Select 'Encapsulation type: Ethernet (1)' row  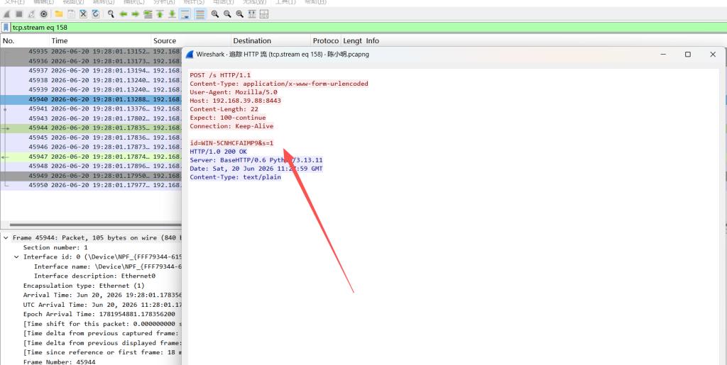(x=84, y=286)
